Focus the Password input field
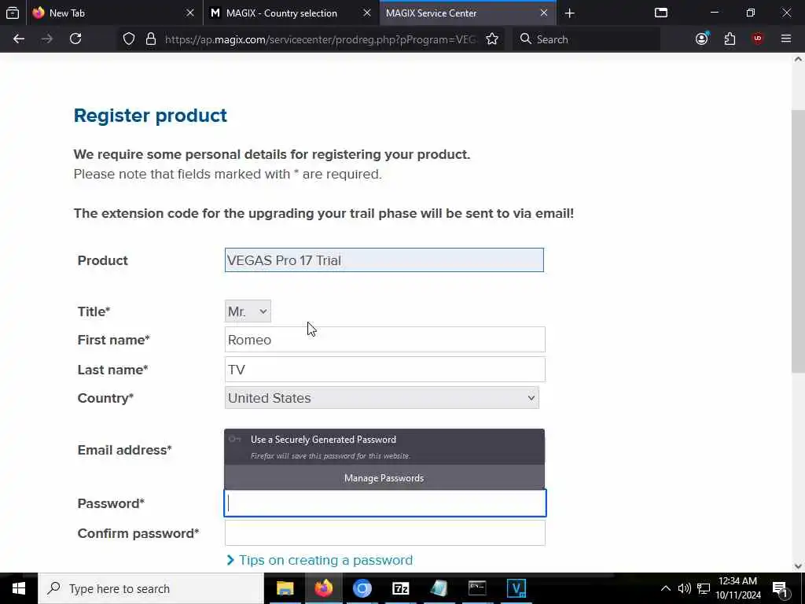Image resolution: width=805 pixels, height=604 pixels. (x=385, y=503)
